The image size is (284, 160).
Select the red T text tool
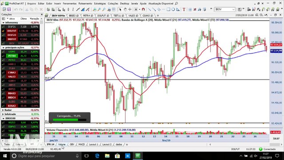pyautogui.click(x=184, y=9)
